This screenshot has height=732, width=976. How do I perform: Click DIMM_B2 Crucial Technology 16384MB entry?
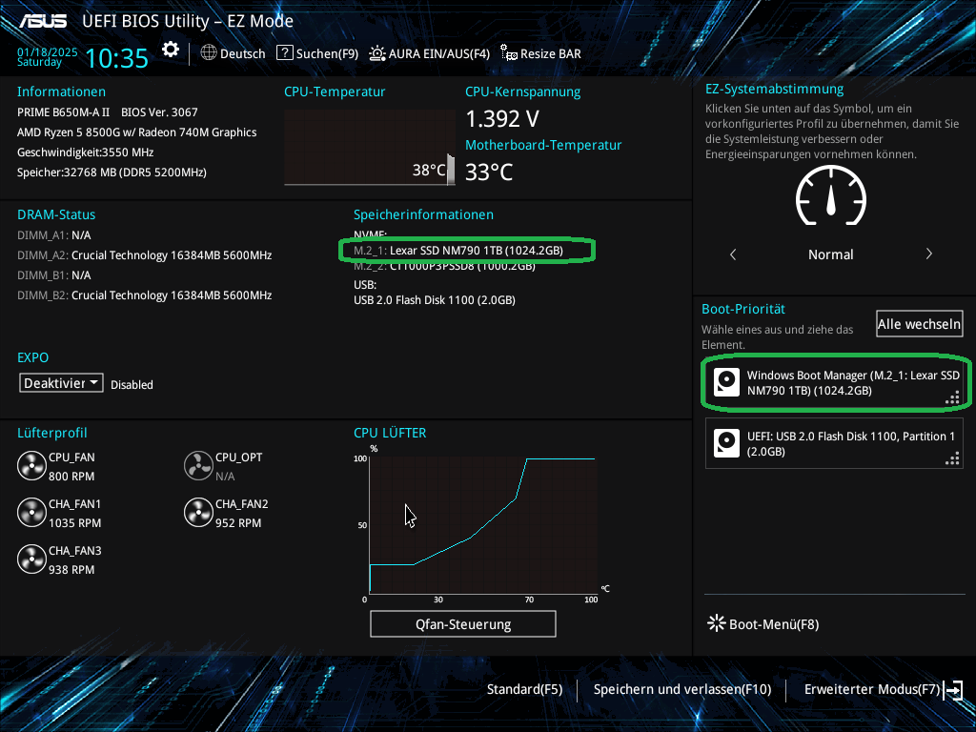pyautogui.click(x=145, y=295)
